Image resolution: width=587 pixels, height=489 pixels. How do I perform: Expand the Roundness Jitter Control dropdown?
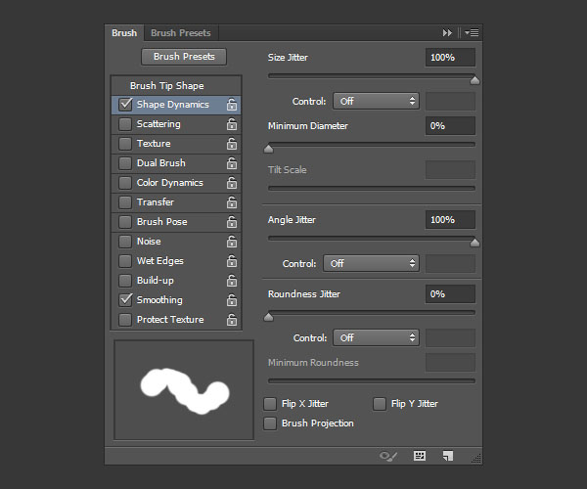pyautogui.click(x=376, y=337)
